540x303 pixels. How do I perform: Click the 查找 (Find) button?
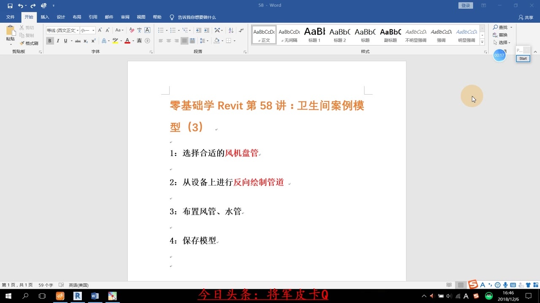click(x=502, y=27)
